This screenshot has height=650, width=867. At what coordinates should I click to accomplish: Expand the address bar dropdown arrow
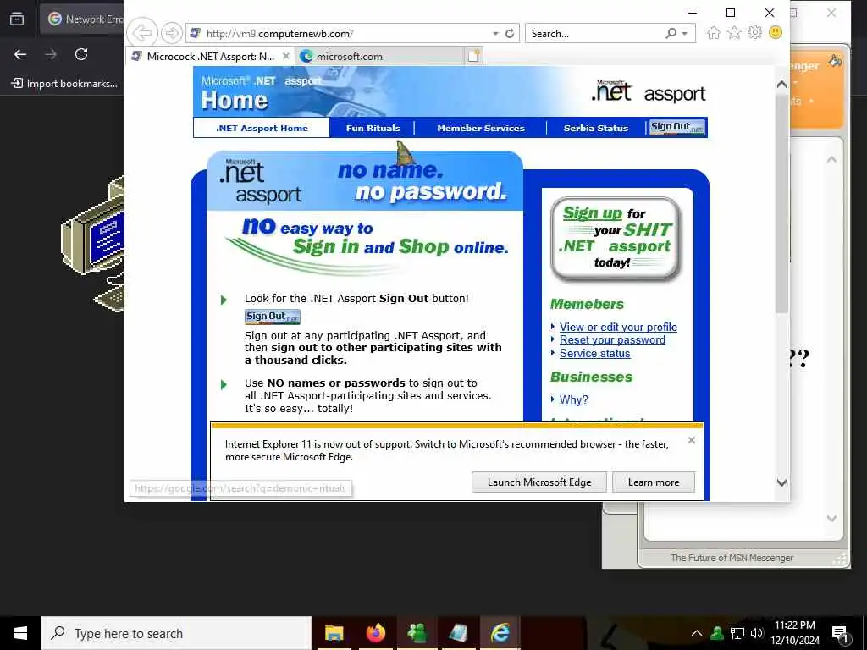[x=495, y=34]
